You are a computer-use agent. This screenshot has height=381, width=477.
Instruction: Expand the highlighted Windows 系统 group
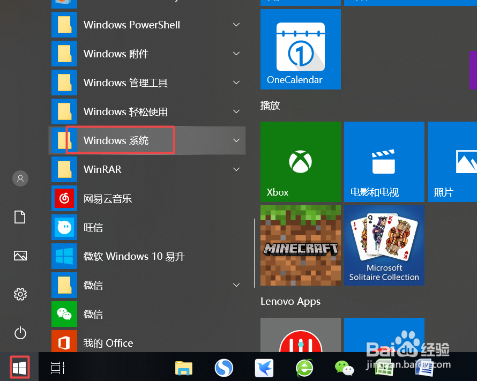click(x=236, y=140)
